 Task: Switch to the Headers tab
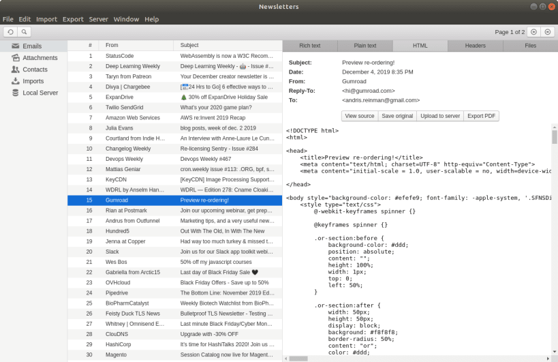[x=475, y=46]
